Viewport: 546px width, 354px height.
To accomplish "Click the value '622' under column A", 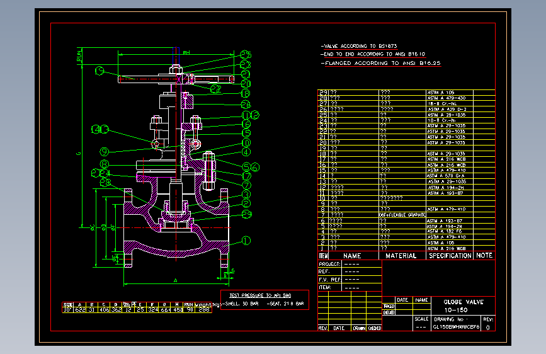I will 80,310.
